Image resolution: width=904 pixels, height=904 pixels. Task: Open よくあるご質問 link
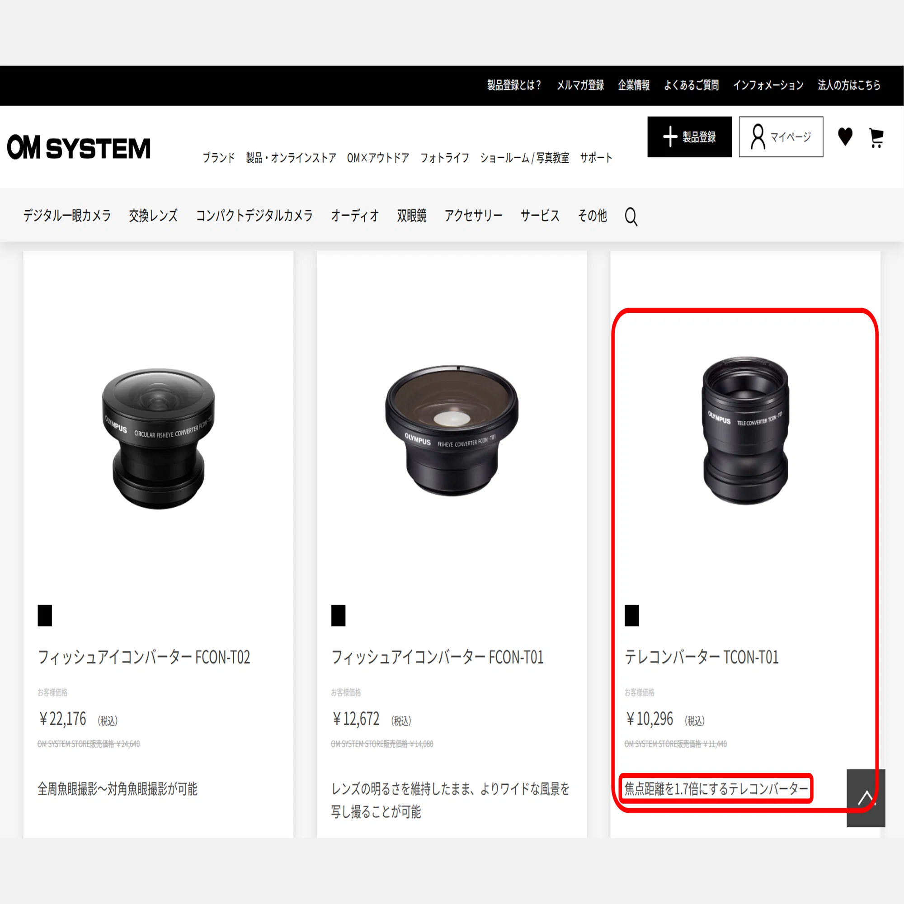pyautogui.click(x=691, y=85)
